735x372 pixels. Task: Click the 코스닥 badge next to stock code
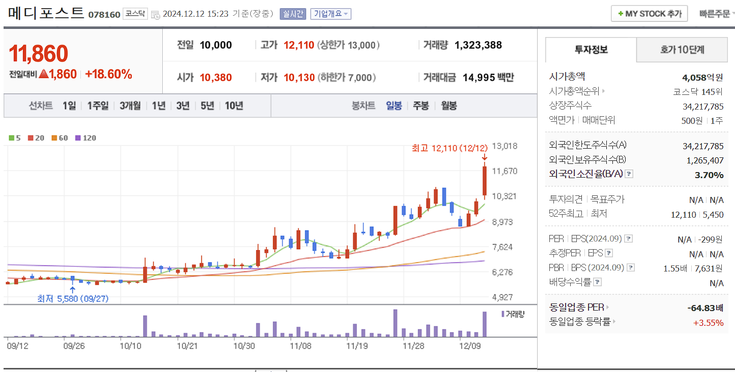135,13
